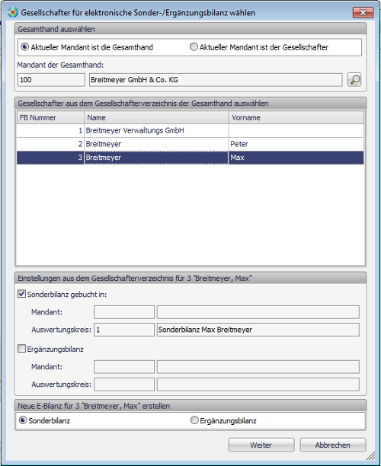Close the dialog with the red X button

pyautogui.click(x=363, y=12)
